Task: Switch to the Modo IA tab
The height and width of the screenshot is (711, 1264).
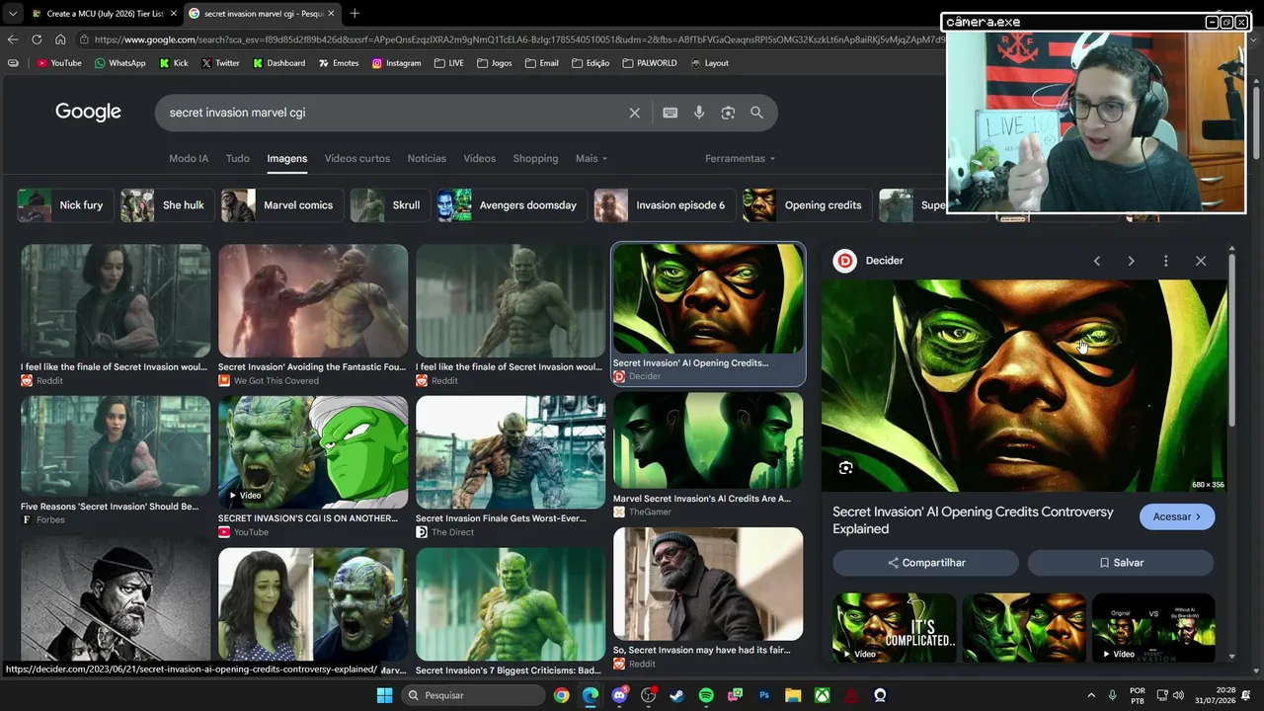Action: pyautogui.click(x=189, y=159)
